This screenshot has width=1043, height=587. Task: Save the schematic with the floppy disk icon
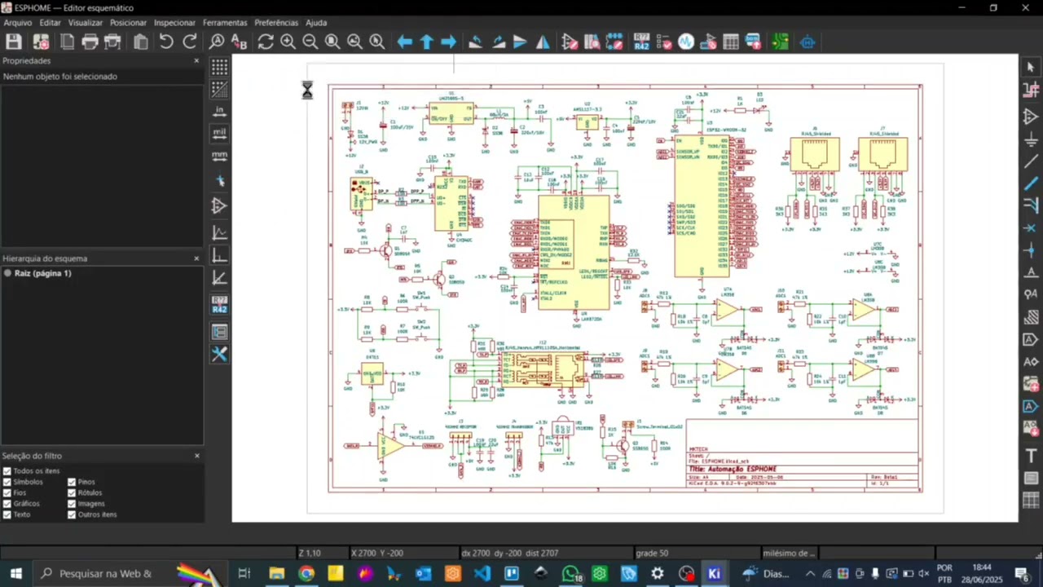[14, 42]
